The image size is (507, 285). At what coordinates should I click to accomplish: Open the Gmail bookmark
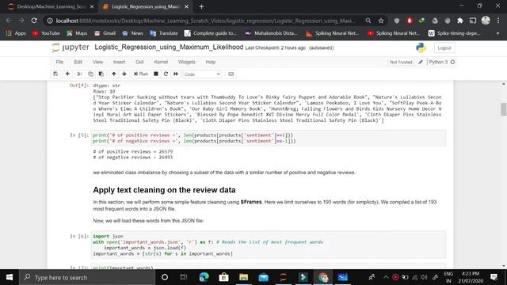pos(105,33)
